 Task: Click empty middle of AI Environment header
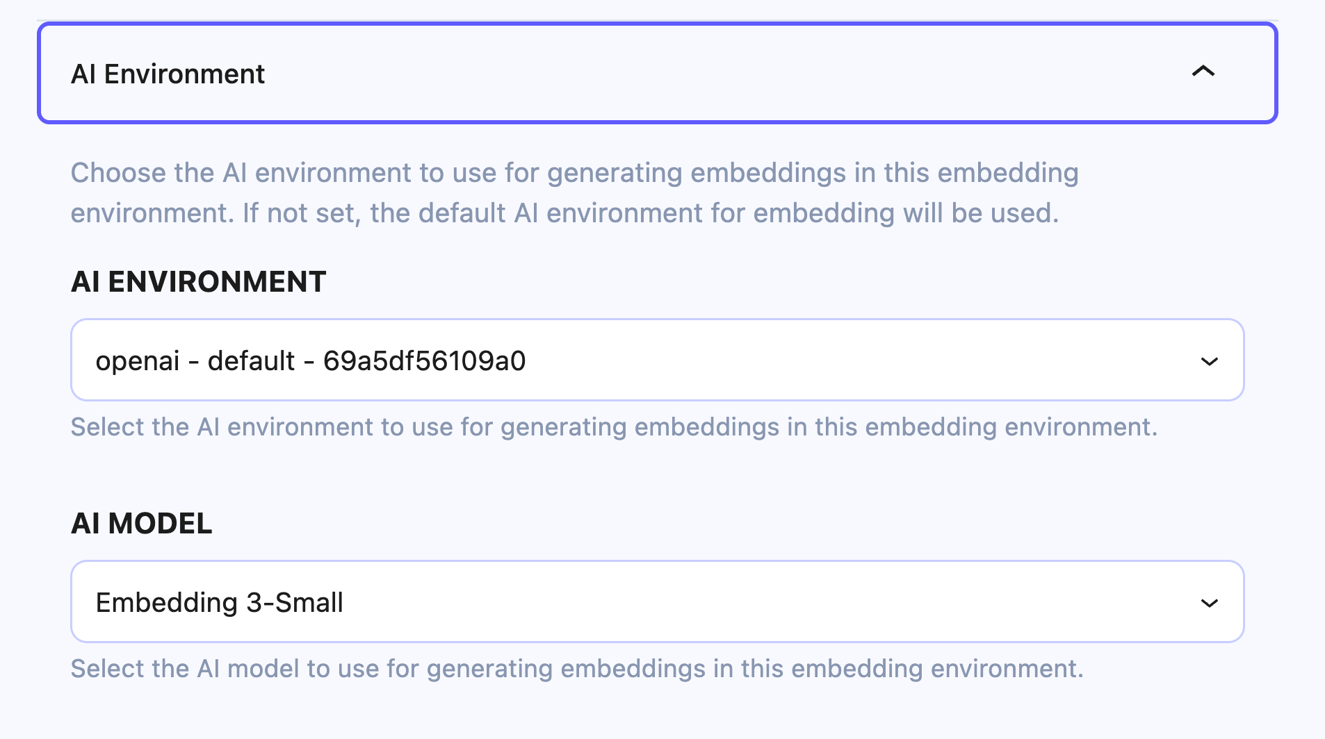coord(695,74)
